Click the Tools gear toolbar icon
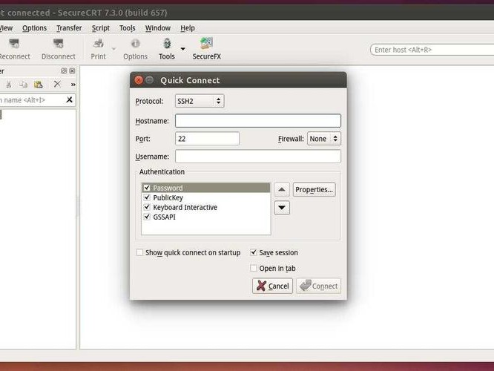This screenshot has width=494, height=371. click(167, 44)
